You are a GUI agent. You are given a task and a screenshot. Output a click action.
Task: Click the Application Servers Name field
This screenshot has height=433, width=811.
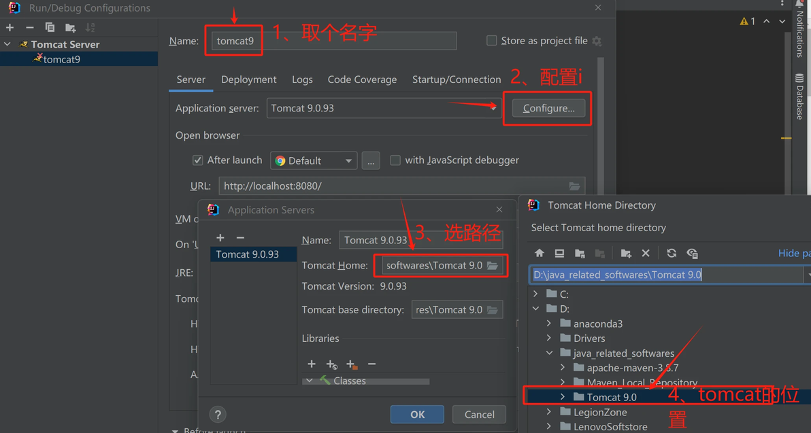coord(420,240)
